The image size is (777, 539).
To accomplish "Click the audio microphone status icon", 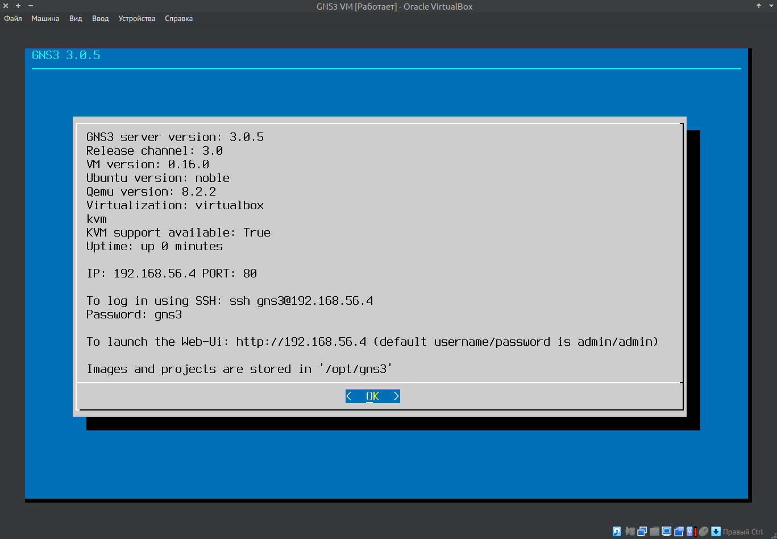I will tap(630, 532).
